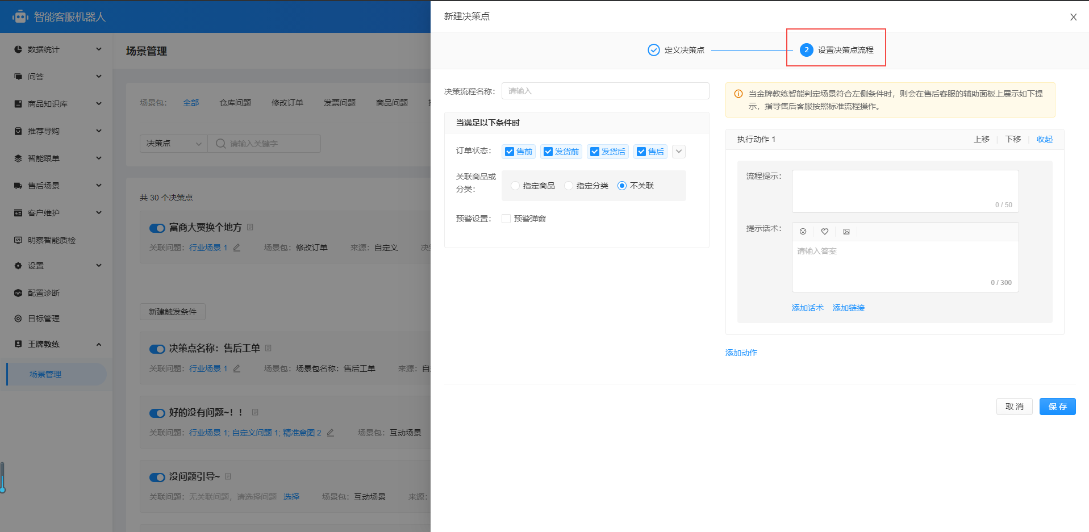Click the image insert icon in 提示话术

click(x=846, y=232)
